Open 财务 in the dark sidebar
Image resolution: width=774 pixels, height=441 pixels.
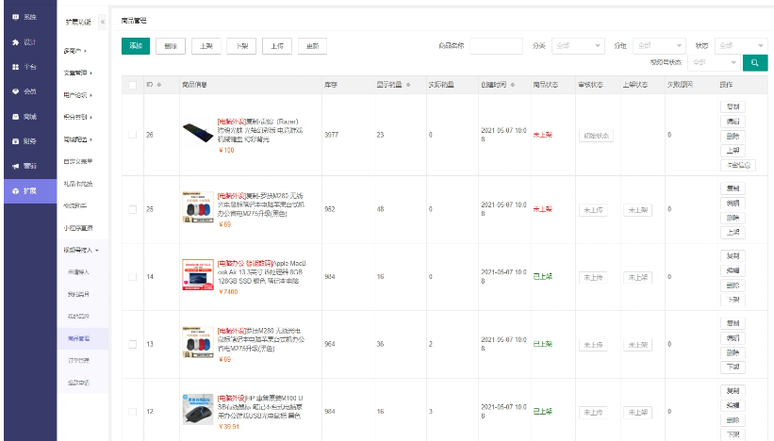click(30, 141)
